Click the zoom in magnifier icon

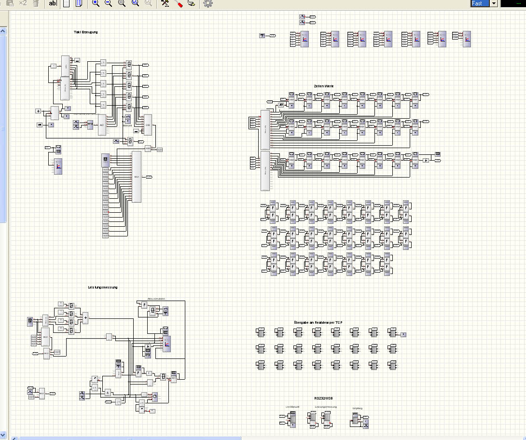click(x=96, y=3)
